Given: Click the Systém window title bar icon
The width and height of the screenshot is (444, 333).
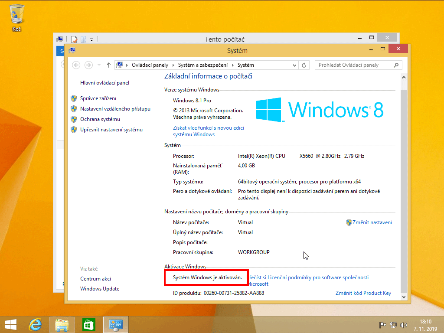Looking at the screenshot, I should point(72,51).
